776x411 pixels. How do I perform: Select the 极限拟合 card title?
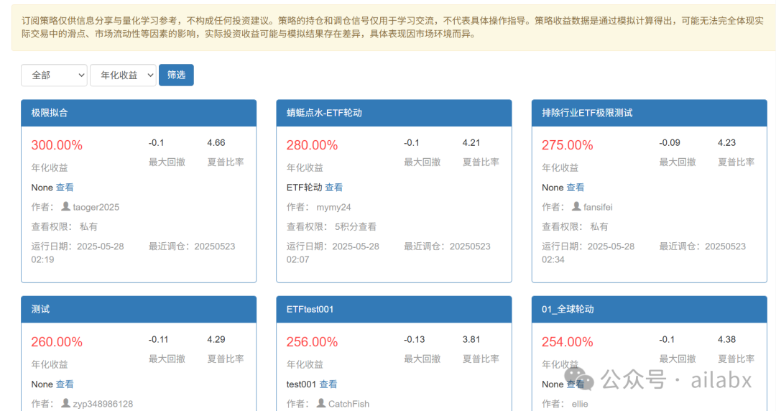tap(50, 113)
